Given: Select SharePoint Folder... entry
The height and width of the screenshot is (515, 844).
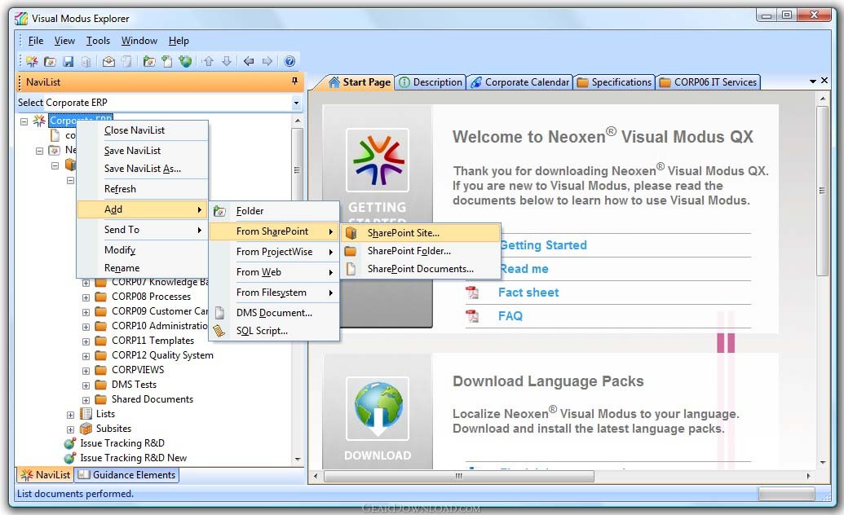Looking at the screenshot, I should pos(421,251).
